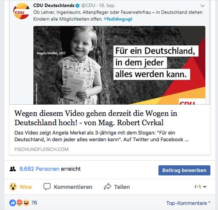Screen dimensions: 218x210
Task: Click the angry face reaction icon
Action: (x=19, y=203)
